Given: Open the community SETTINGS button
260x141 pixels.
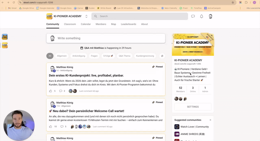Looking at the screenshot, I should coord(193,107).
